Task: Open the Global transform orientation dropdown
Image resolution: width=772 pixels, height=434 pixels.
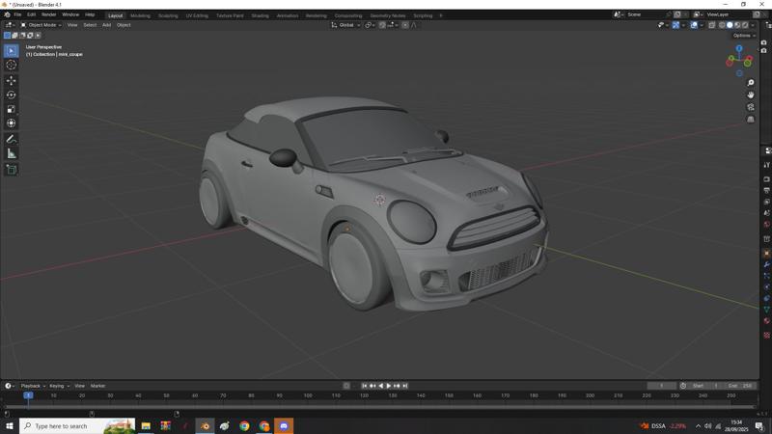Action: click(346, 25)
